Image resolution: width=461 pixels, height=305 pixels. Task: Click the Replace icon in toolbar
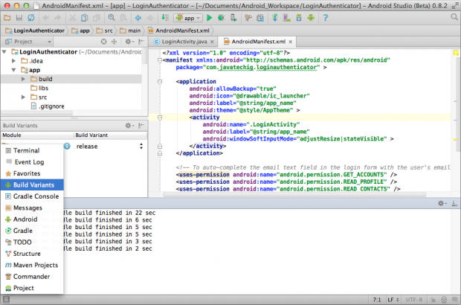pyautogui.click(x=123, y=18)
